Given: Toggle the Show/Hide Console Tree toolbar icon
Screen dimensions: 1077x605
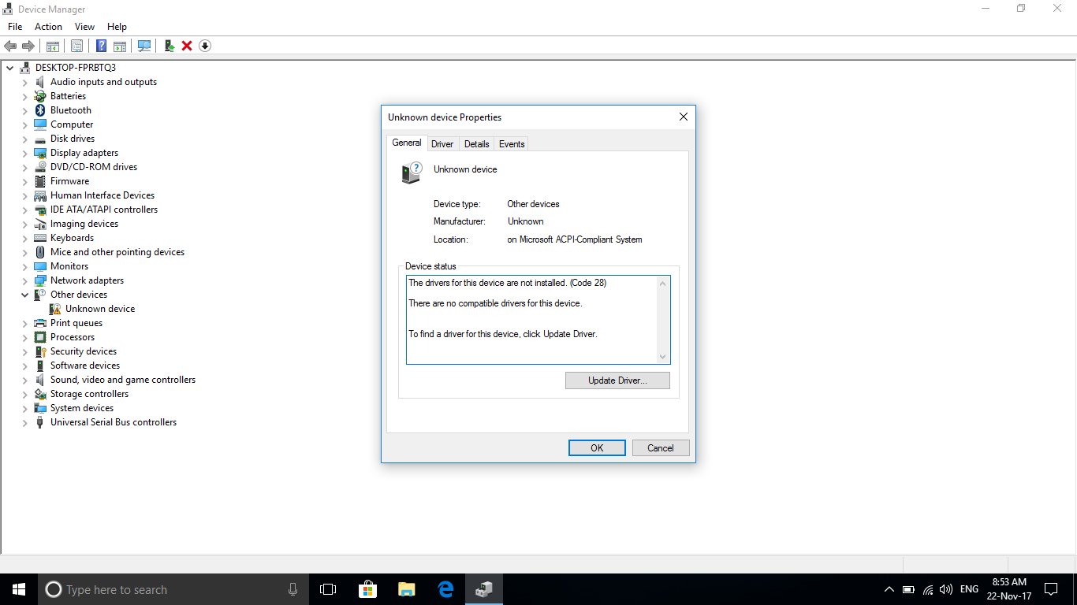Looking at the screenshot, I should tap(53, 46).
